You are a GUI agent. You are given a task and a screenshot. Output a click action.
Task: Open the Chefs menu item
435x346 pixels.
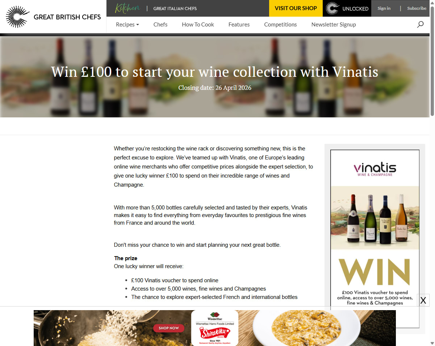(x=160, y=25)
